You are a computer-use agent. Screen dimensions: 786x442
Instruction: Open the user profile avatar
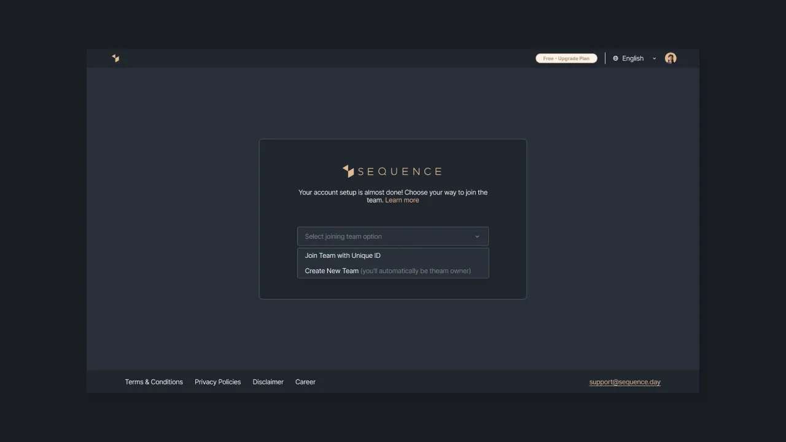tap(671, 58)
